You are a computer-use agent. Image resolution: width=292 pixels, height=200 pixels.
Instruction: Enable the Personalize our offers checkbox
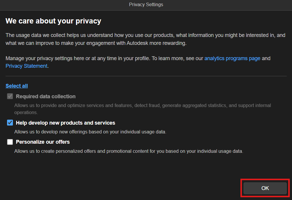(x=10, y=142)
